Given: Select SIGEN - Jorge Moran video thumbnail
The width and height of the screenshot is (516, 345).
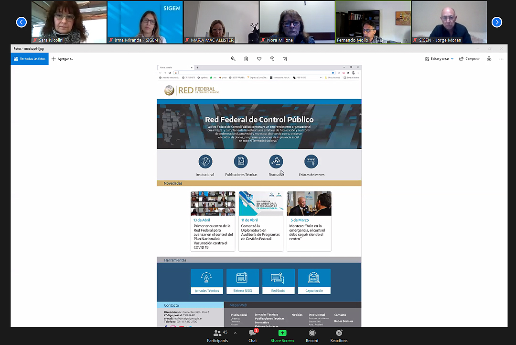Looking at the screenshot, I should pyautogui.click(x=449, y=22).
